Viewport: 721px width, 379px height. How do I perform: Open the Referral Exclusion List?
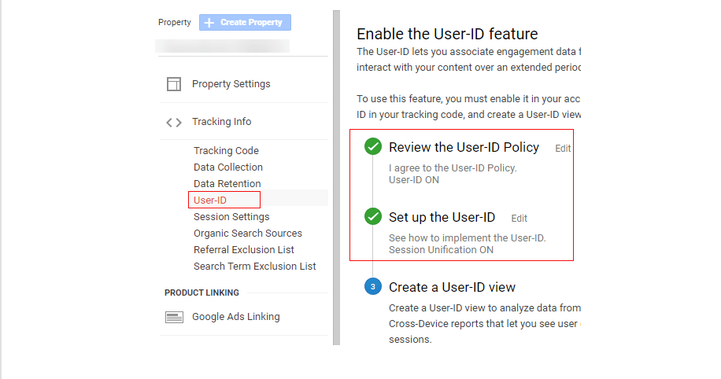(x=244, y=250)
